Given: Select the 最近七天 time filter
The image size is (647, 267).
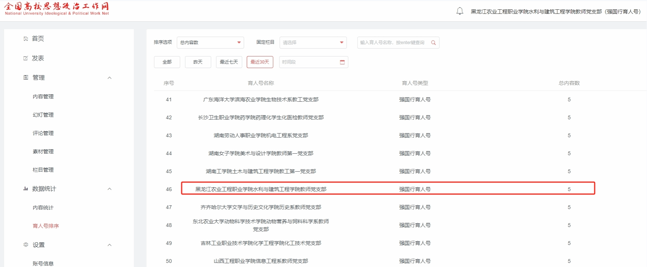Looking at the screenshot, I should [x=229, y=62].
